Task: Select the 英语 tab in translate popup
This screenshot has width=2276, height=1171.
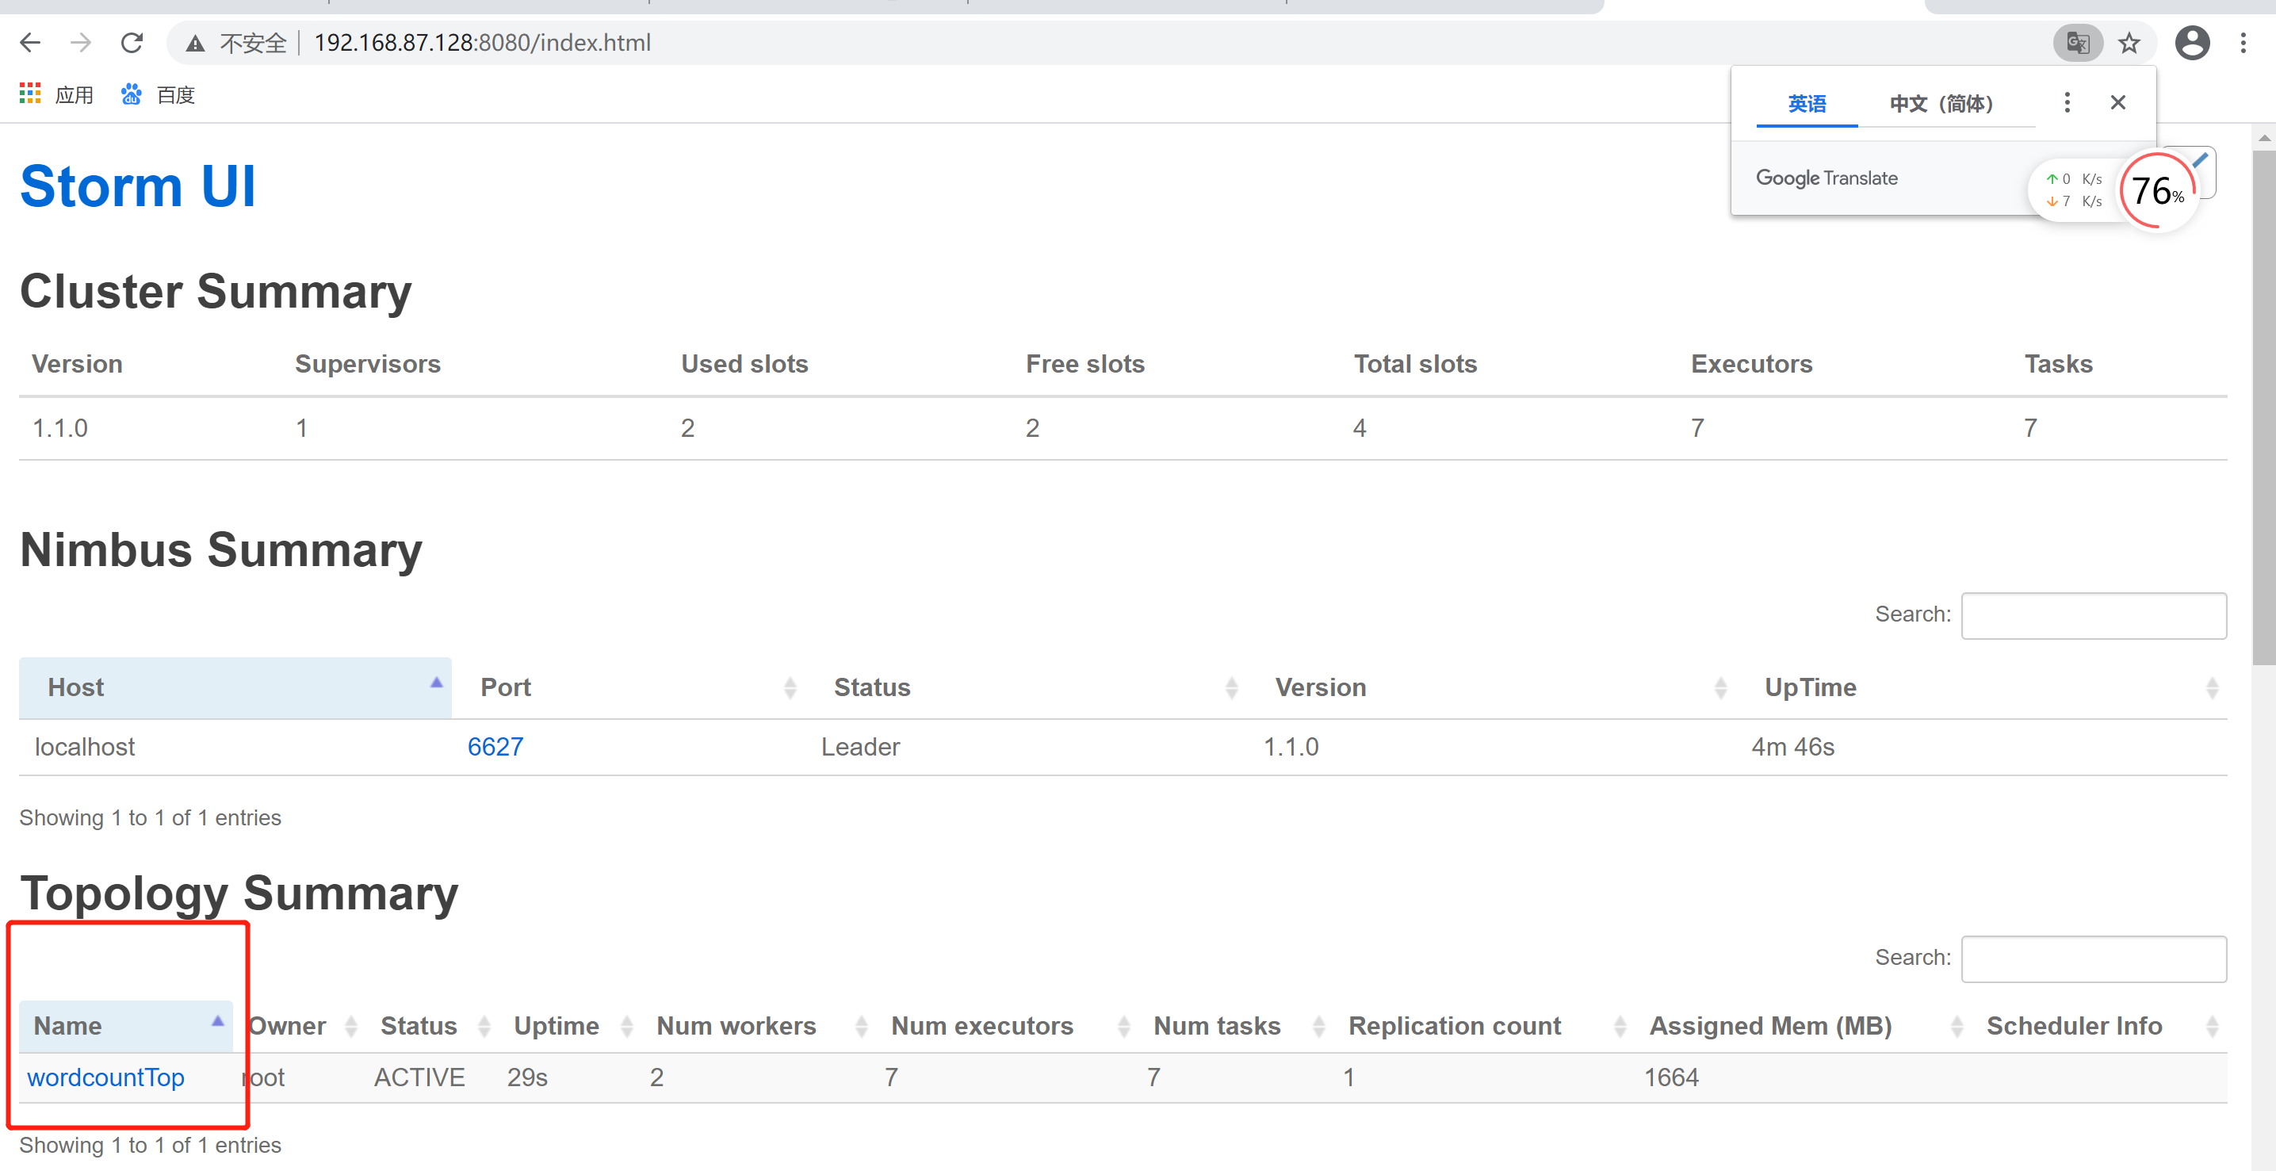Action: tap(1807, 105)
